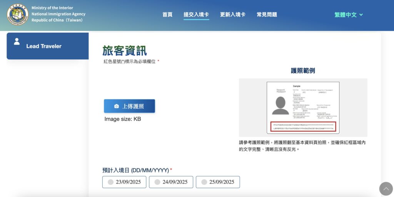Click the scroll-to-top arrow circle
This screenshot has height=197, width=394.
pyautogui.click(x=386, y=189)
